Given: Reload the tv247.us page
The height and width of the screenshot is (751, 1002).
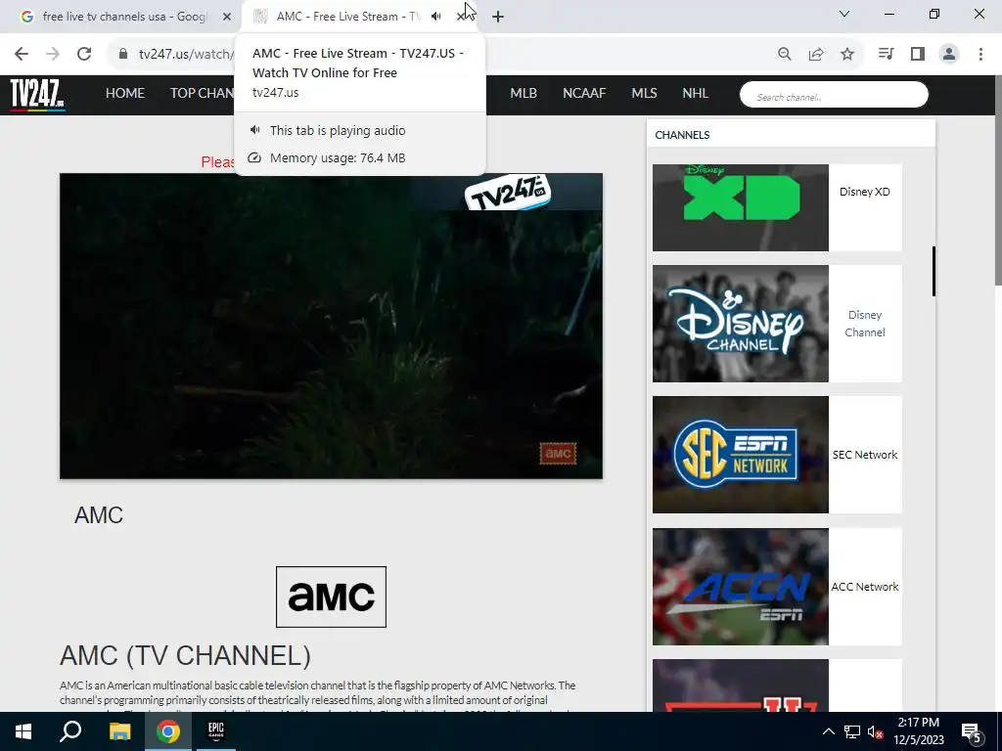Looking at the screenshot, I should (84, 54).
